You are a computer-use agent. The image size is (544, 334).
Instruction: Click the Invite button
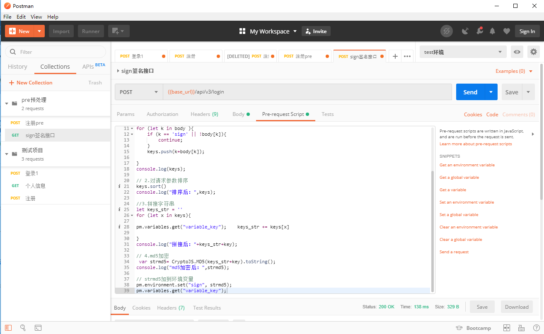coord(316,31)
